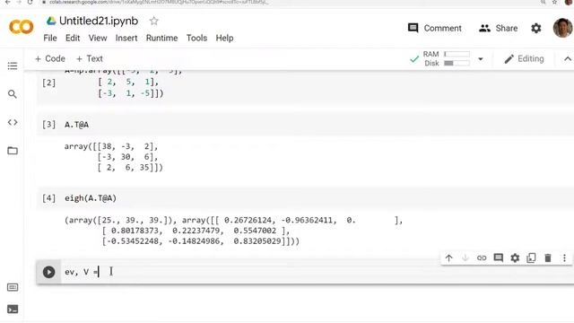This screenshot has width=574, height=323.
Task: Open the terminal panel icon
Action: (x=13, y=309)
